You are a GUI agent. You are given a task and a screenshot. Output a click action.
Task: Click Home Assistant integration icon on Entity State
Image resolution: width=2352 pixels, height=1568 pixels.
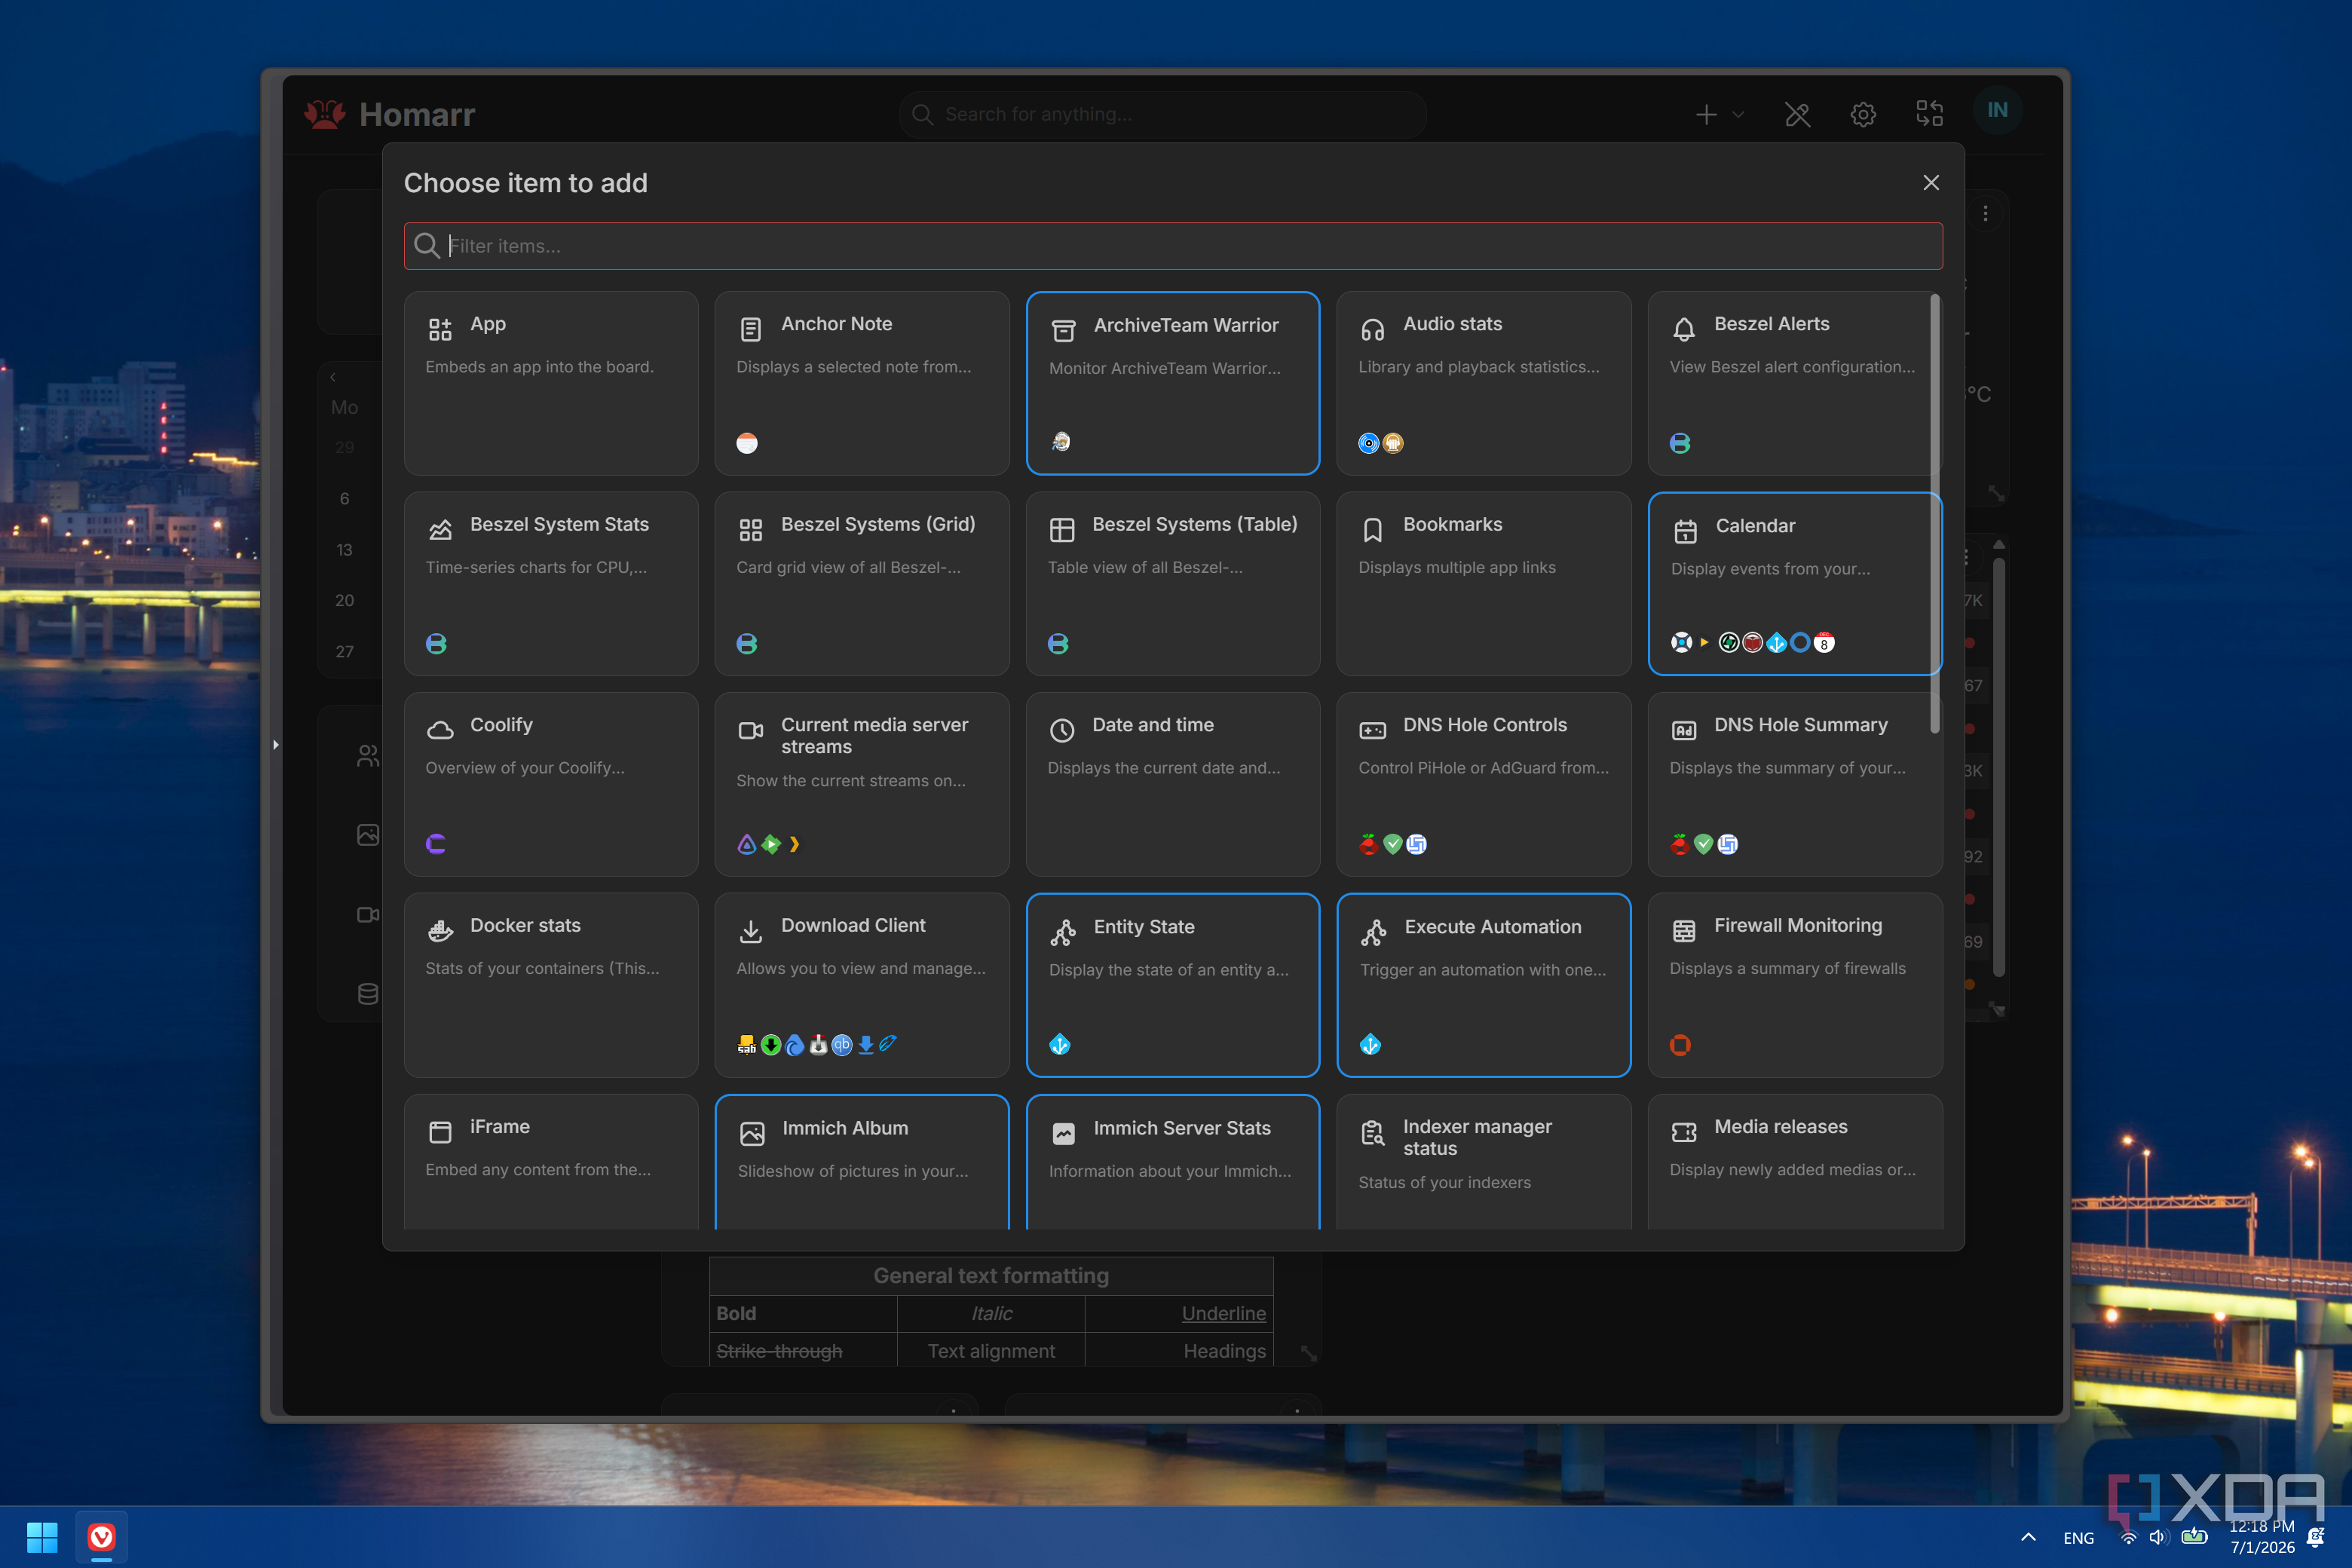[1059, 1044]
